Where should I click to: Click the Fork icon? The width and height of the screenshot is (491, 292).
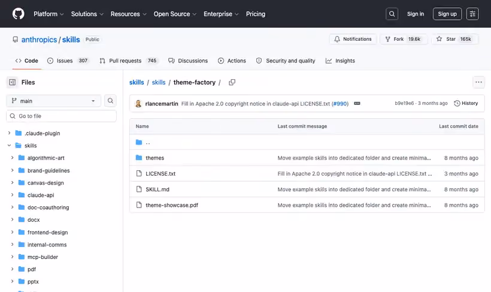pos(387,39)
